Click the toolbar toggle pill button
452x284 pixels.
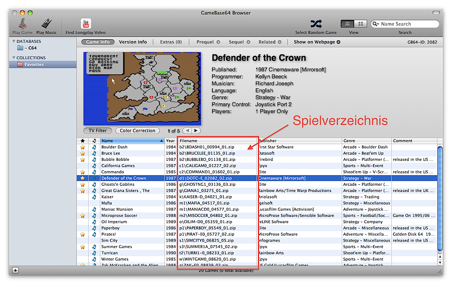[x=436, y=13]
